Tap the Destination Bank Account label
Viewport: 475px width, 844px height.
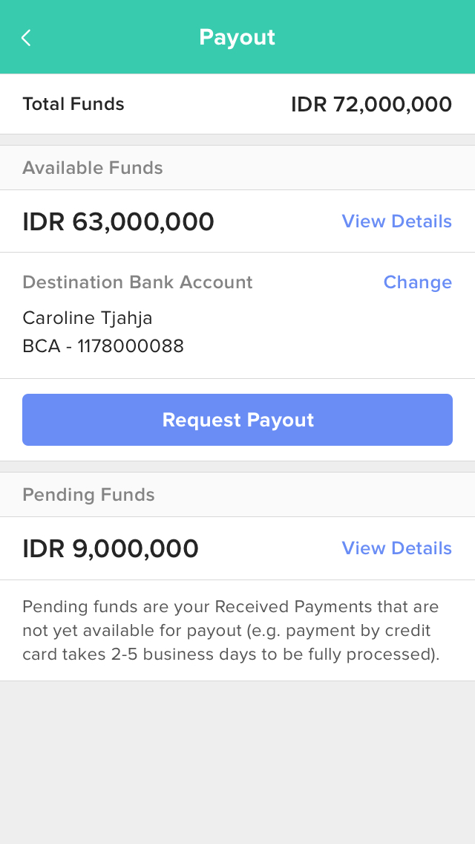point(137,282)
